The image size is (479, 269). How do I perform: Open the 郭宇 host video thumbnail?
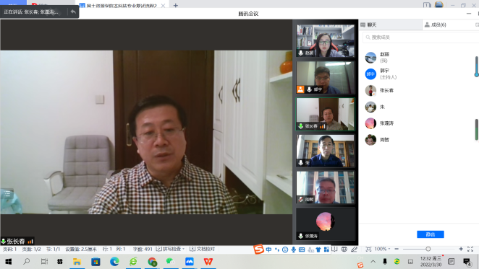point(326,77)
